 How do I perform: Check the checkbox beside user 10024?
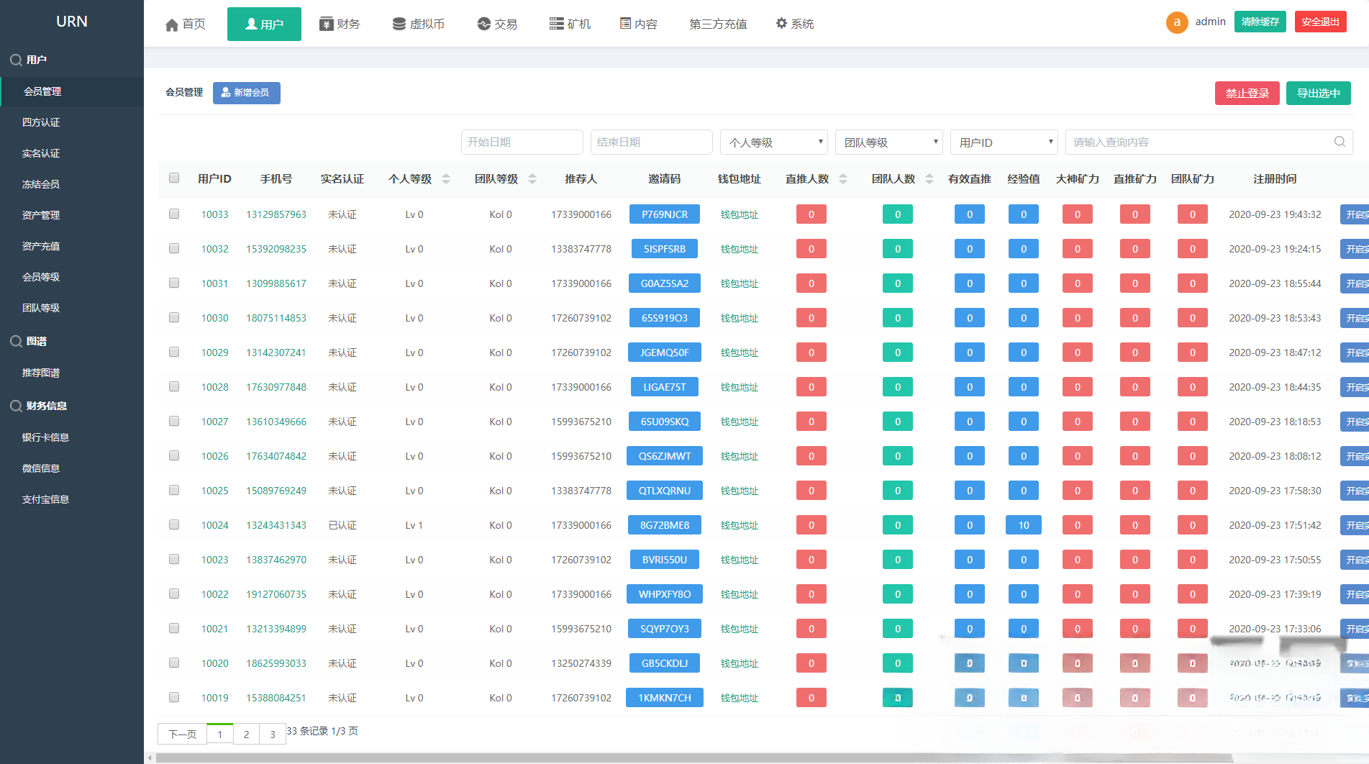(x=173, y=524)
